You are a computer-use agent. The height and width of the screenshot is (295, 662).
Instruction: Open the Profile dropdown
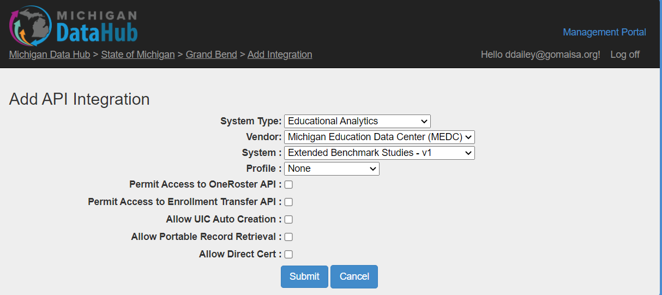click(x=332, y=168)
